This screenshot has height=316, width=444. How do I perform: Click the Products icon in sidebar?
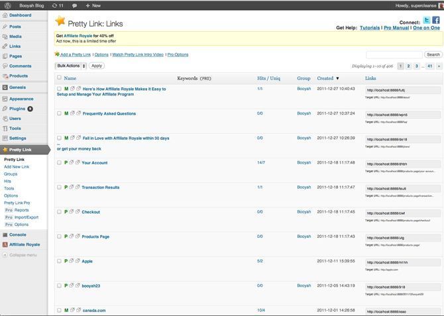point(5,76)
